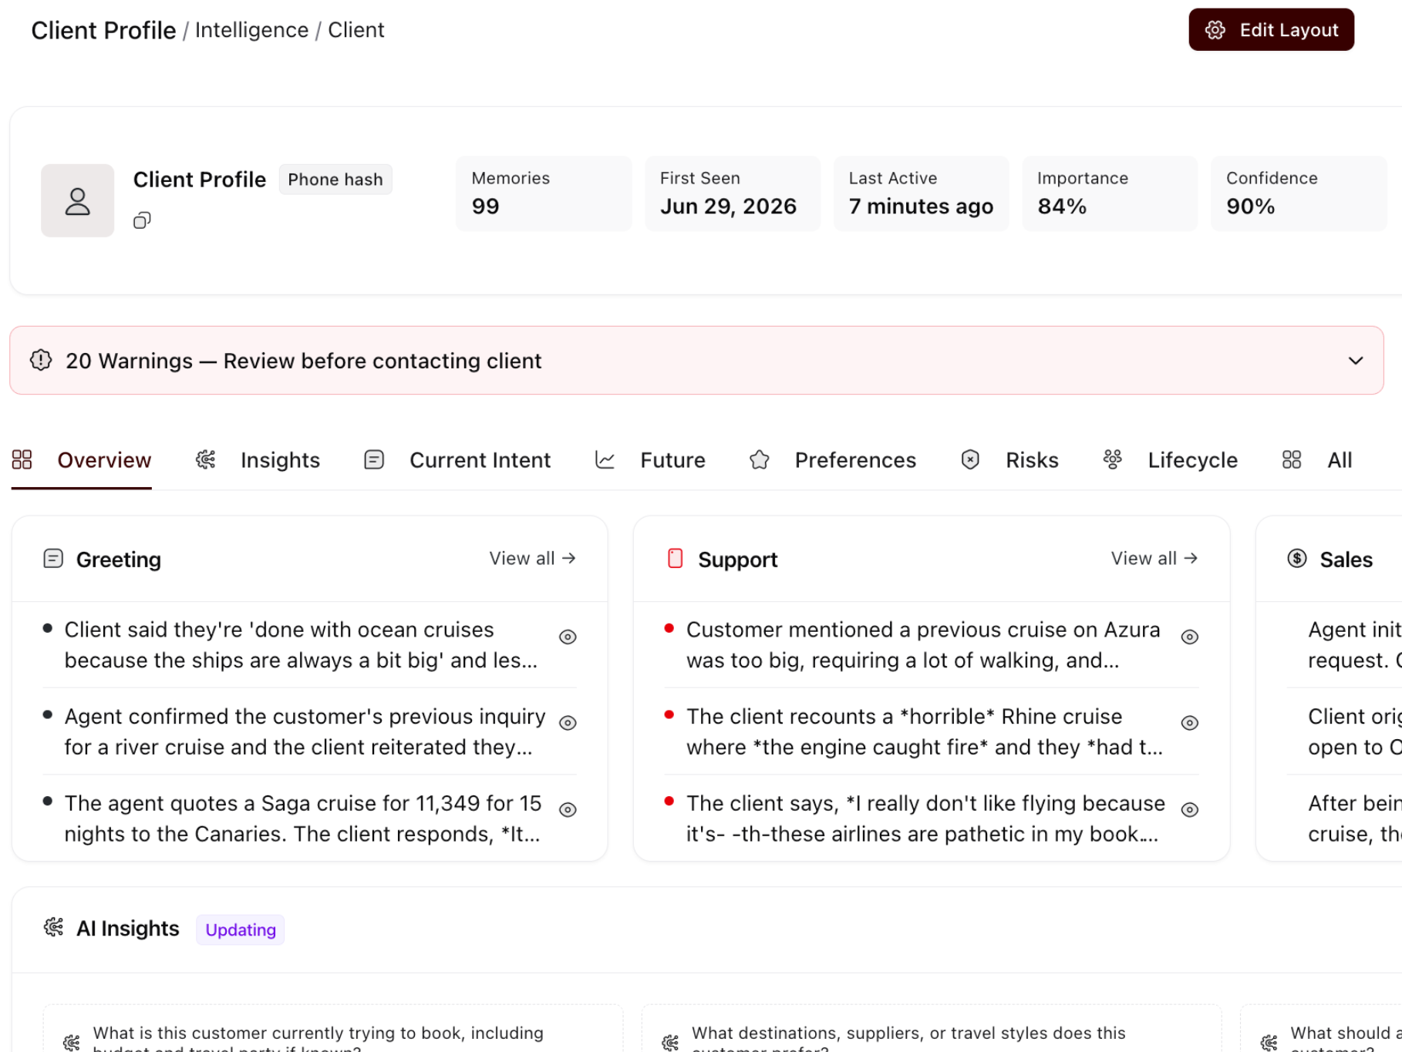
Task: Click the Risks tab shield icon
Action: (x=970, y=460)
